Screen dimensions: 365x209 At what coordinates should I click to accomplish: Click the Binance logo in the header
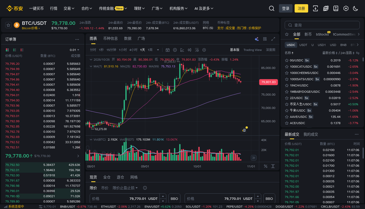pyautogui.click(x=15, y=8)
